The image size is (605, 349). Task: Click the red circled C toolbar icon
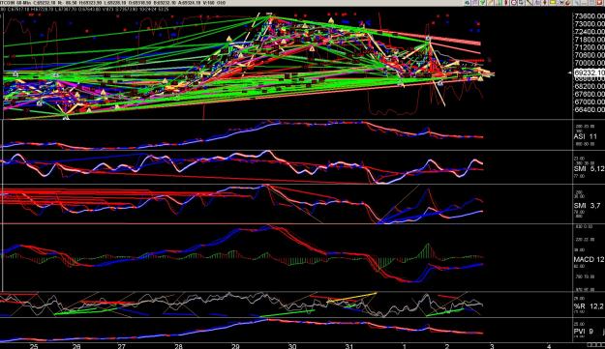(514, 2)
